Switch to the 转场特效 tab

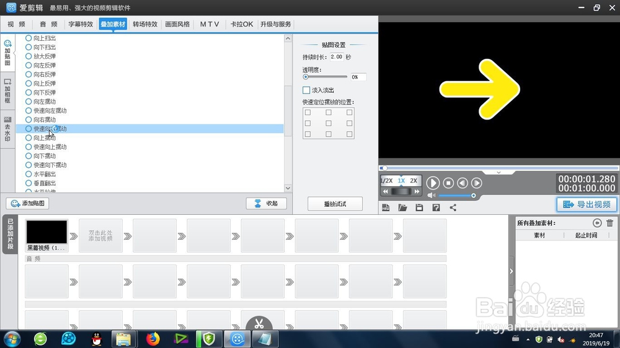[145, 24]
